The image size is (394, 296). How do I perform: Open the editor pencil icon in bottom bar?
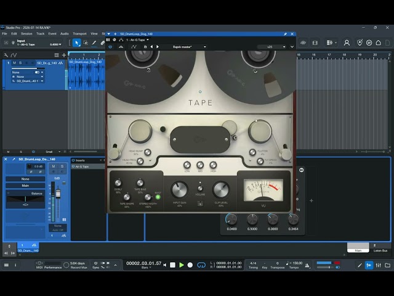point(360,265)
